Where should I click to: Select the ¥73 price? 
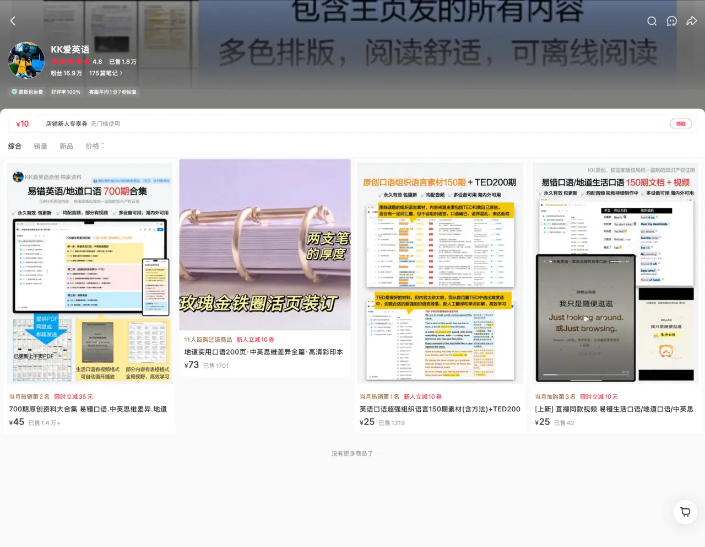(192, 364)
